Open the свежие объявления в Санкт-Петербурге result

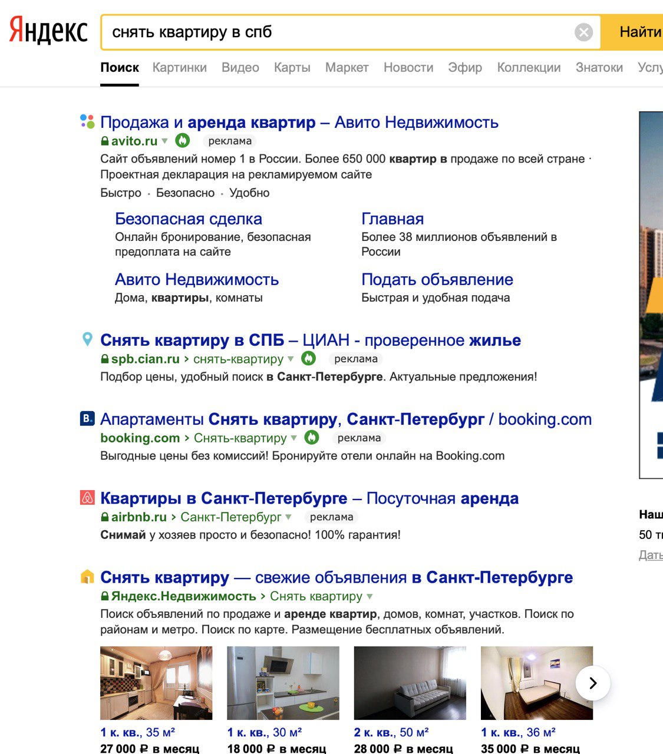pos(337,577)
